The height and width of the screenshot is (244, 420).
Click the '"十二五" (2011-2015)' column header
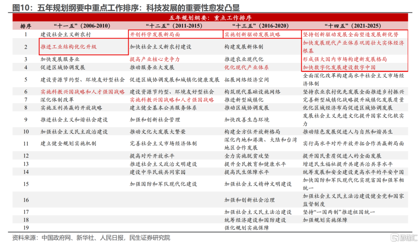point(174,26)
